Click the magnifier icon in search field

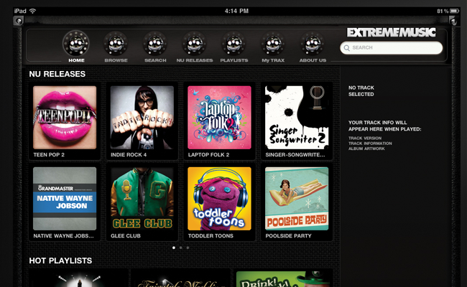347,48
